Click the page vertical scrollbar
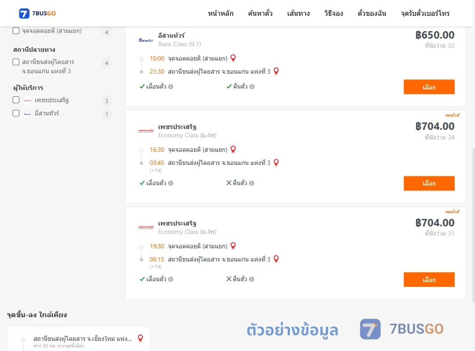This screenshot has width=475, height=351. [x=473, y=225]
